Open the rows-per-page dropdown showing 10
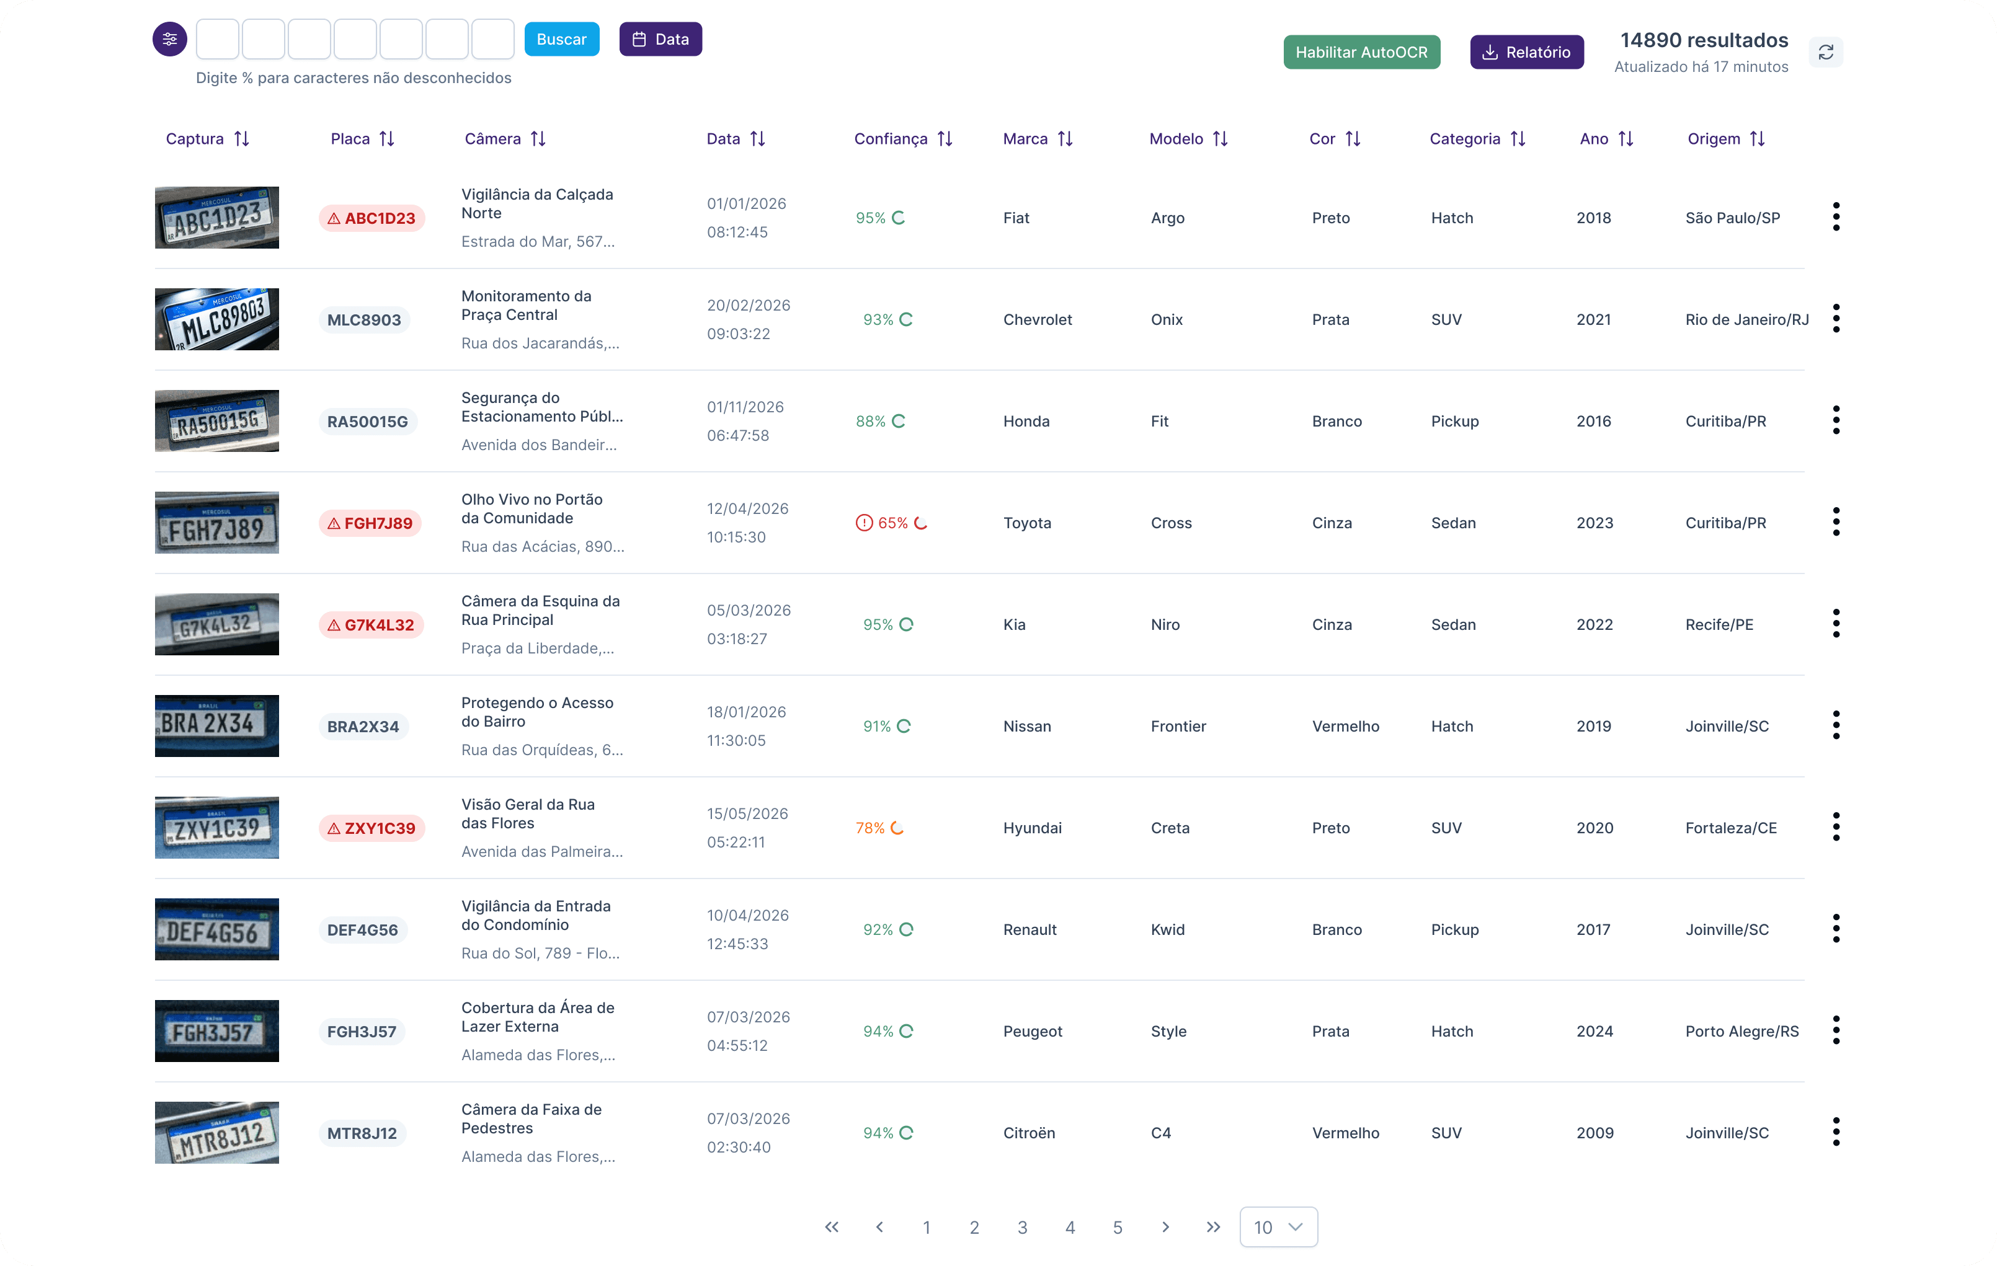 [x=1277, y=1227]
